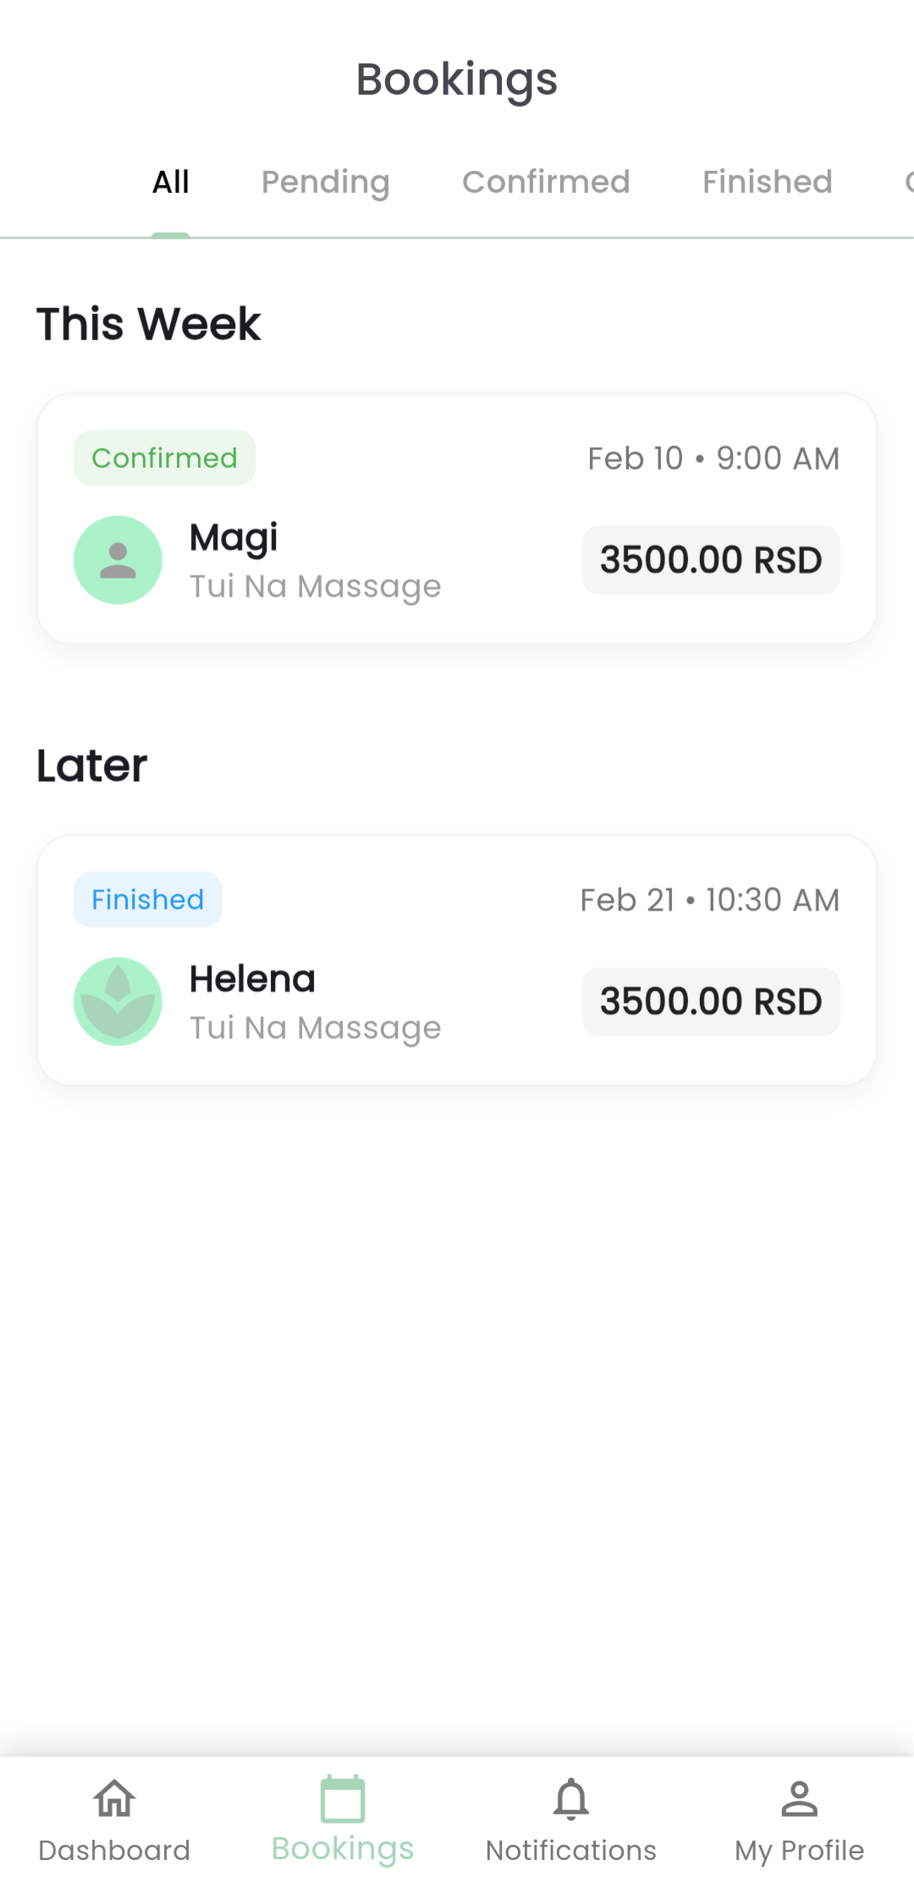
Task: Open the Magi booking card
Action: tap(457, 519)
